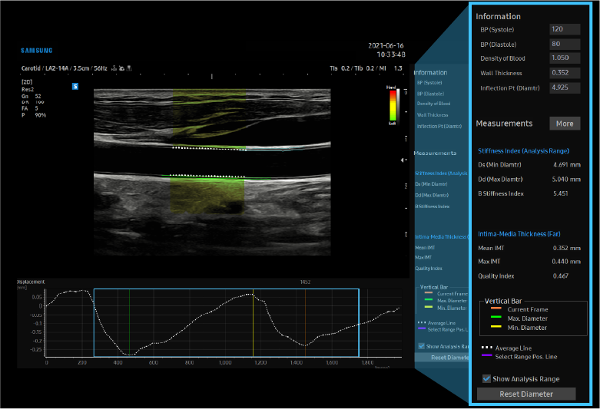Click the BP (Diastole) field showing 80
Viewport: 600px width, 409px height.
pyautogui.click(x=565, y=44)
